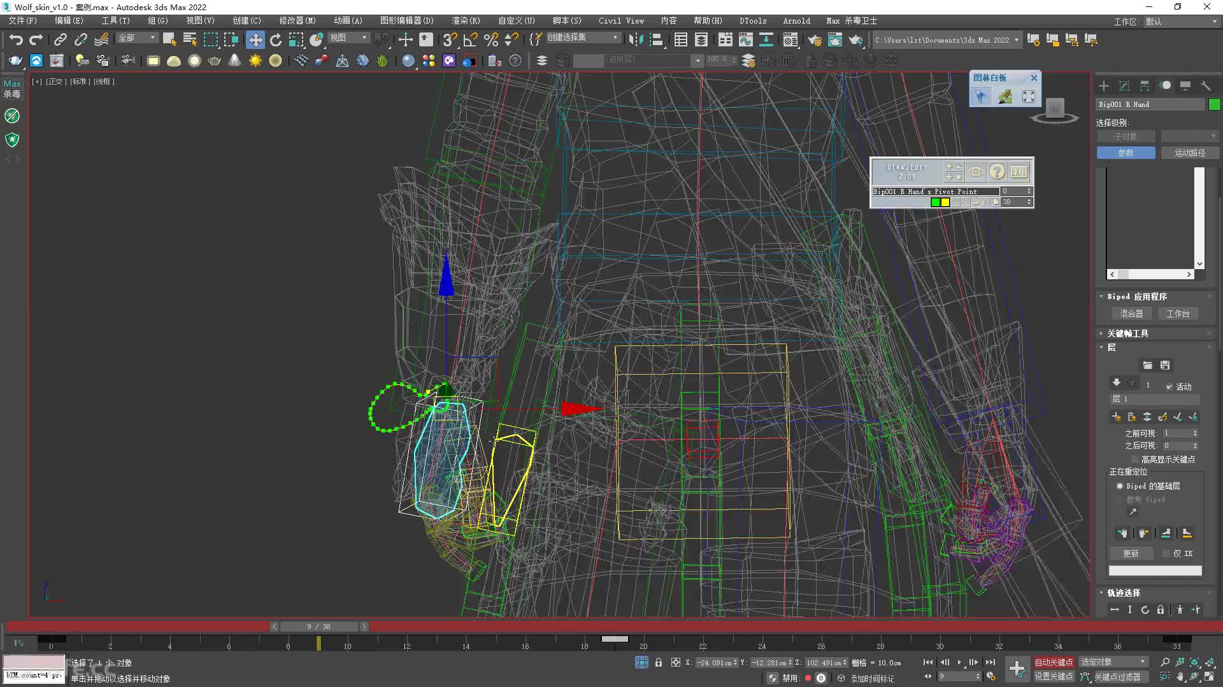The image size is (1223, 687).
Task: Toggle the lock icon under 轨迹选择
Action: click(1161, 609)
